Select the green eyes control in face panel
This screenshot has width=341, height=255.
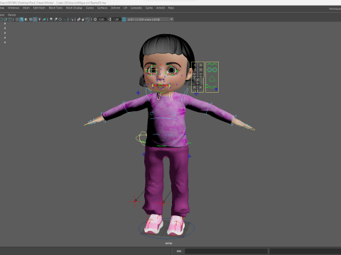click(212, 69)
